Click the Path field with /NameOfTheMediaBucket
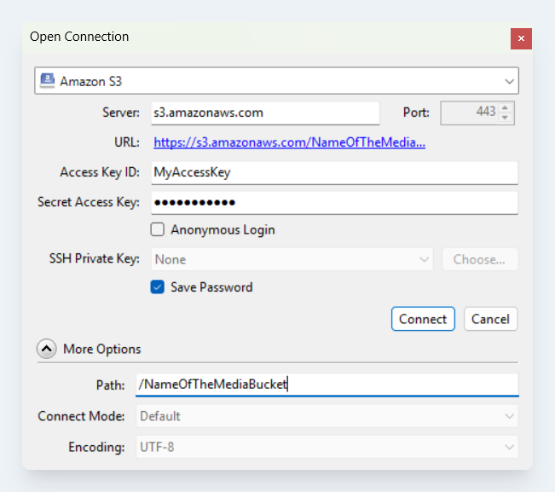This screenshot has height=492, width=555. (x=327, y=385)
